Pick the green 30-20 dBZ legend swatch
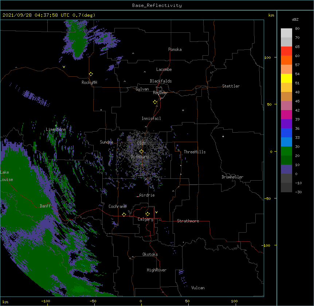The image size is (314, 306). (x=286, y=151)
